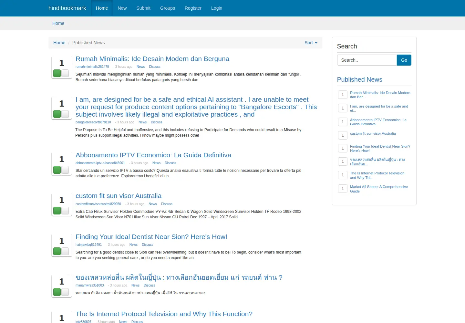Screen dimensions: 465x323
Task: Click News on the Dentist Near Sion post
Action: pos(133,245)
